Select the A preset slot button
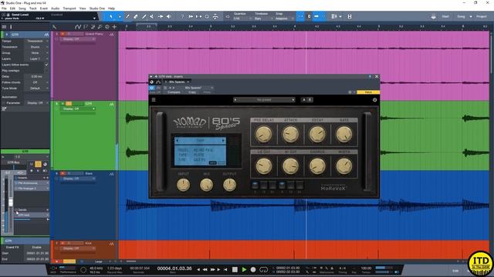 (303, 100)
